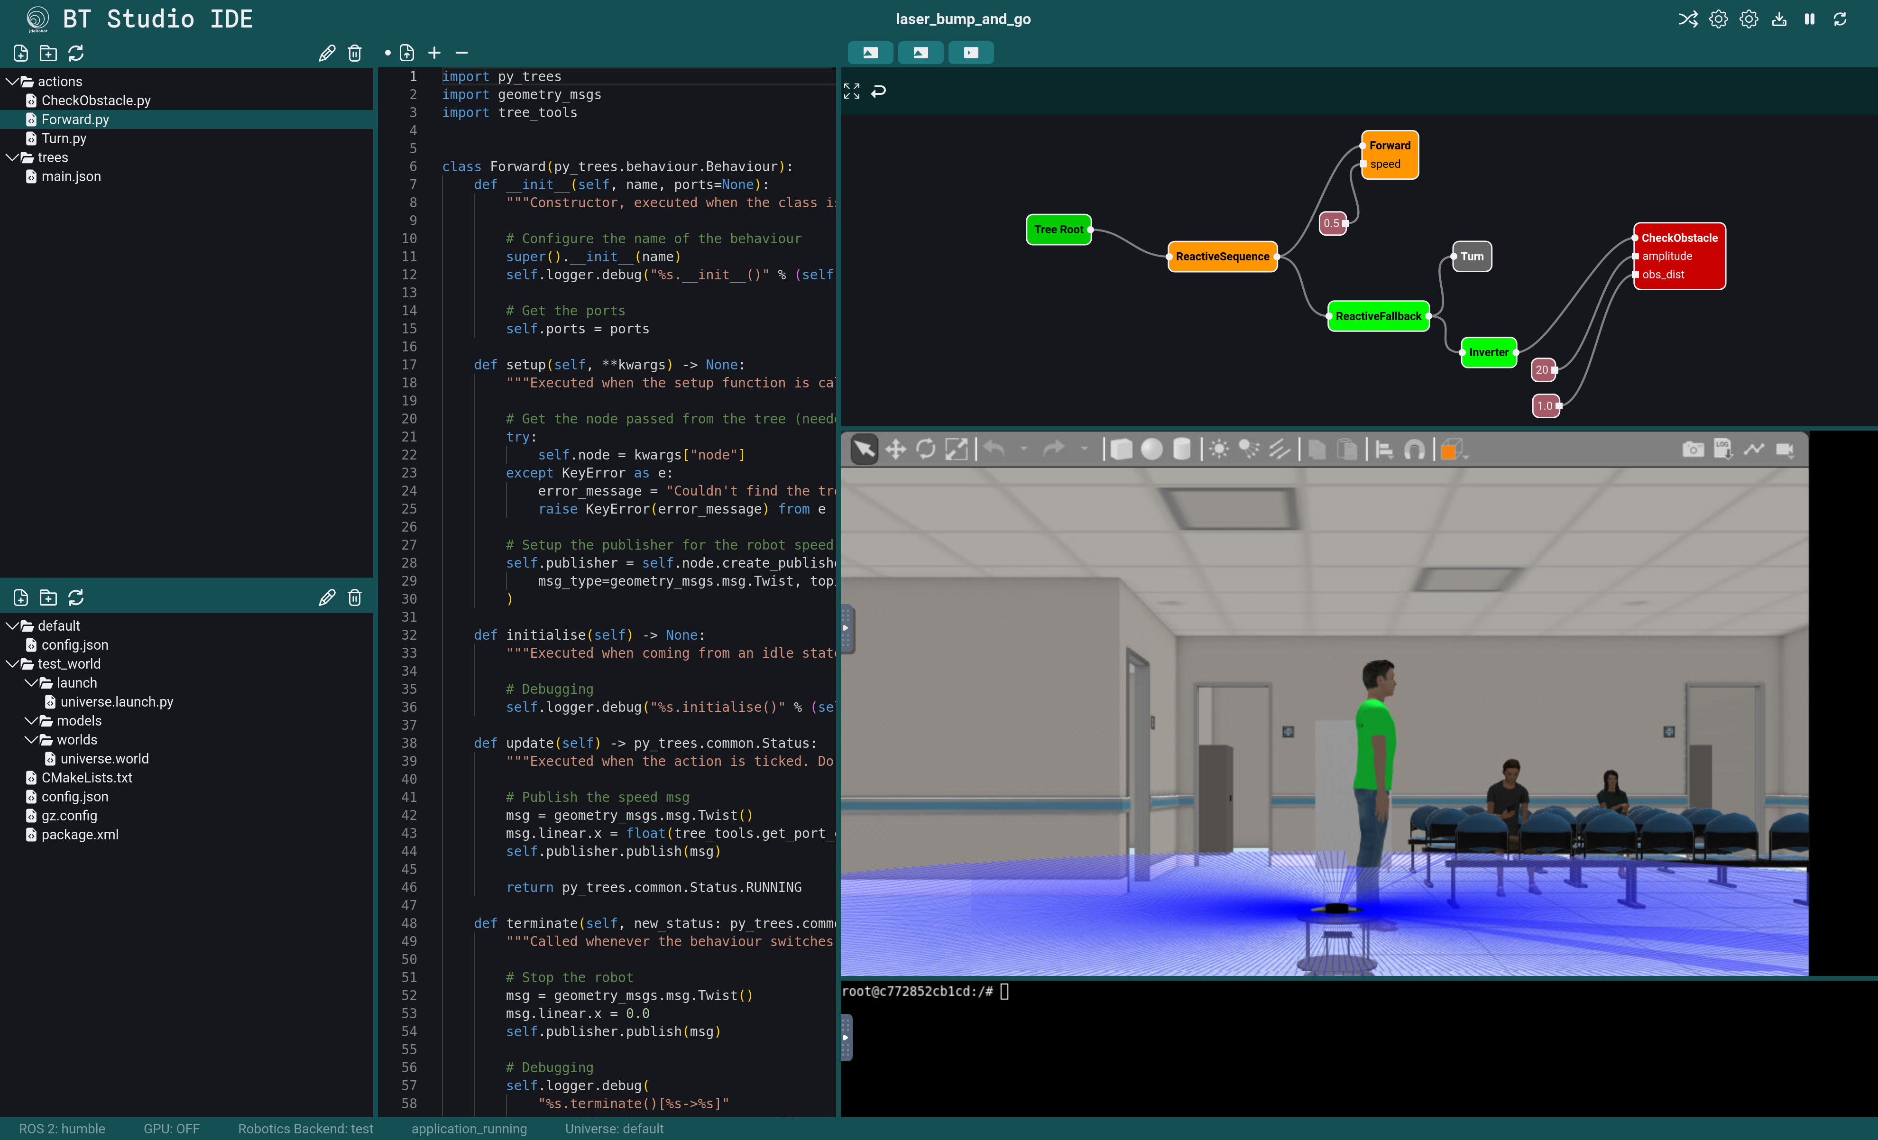Screen dimensions: 1878x1140
Task: Open the first gear settings icon in the header
Action: tap(1718, 19)
